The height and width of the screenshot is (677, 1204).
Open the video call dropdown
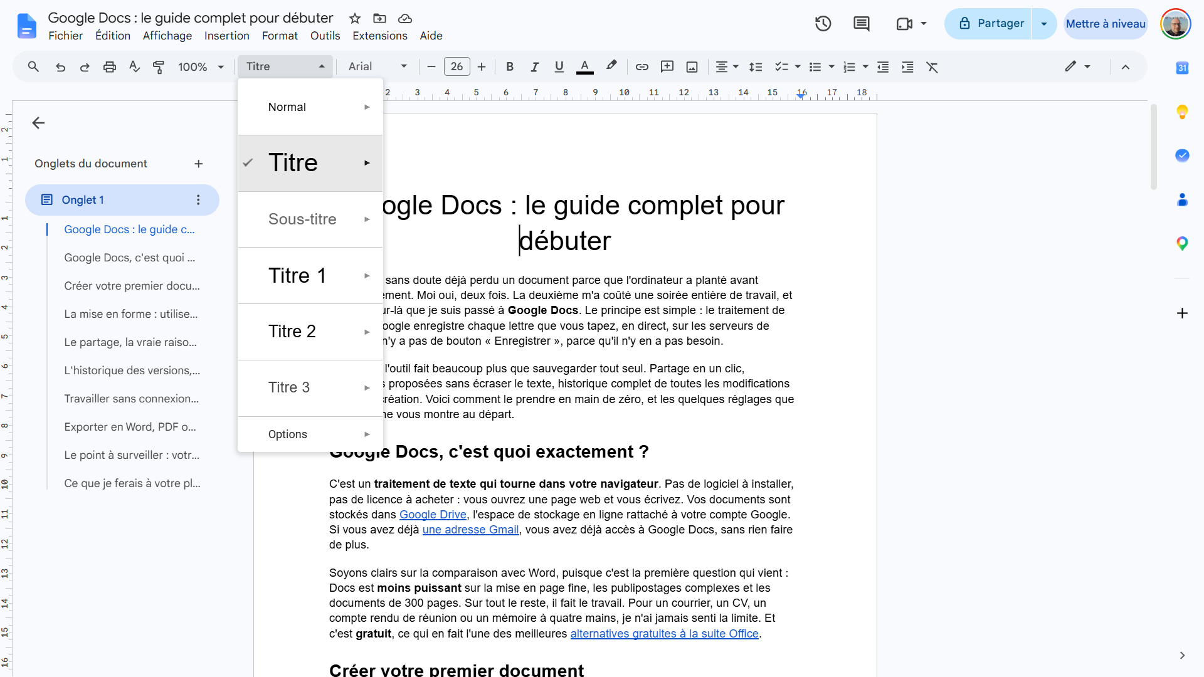(924, 24)
